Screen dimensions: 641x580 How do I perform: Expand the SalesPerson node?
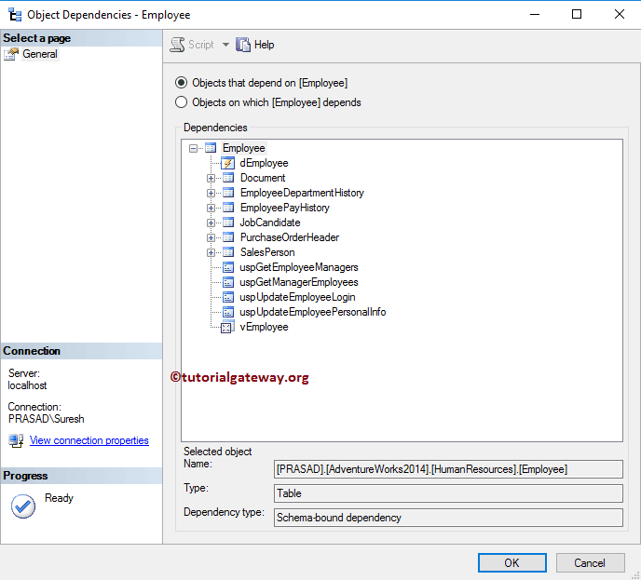coord(211,252)
